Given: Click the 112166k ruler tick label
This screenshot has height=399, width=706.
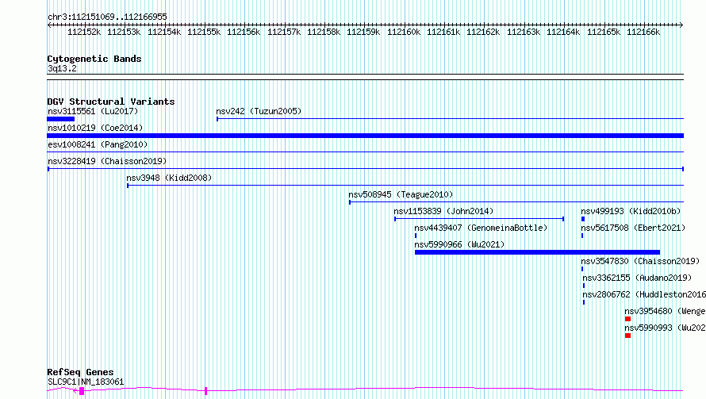Looking at the screenshot, I should pos(643,32).
